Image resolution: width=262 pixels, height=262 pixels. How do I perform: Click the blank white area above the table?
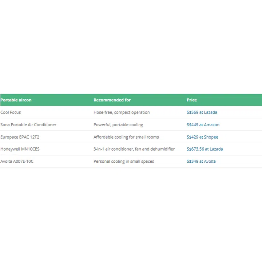tap(131, 47)
